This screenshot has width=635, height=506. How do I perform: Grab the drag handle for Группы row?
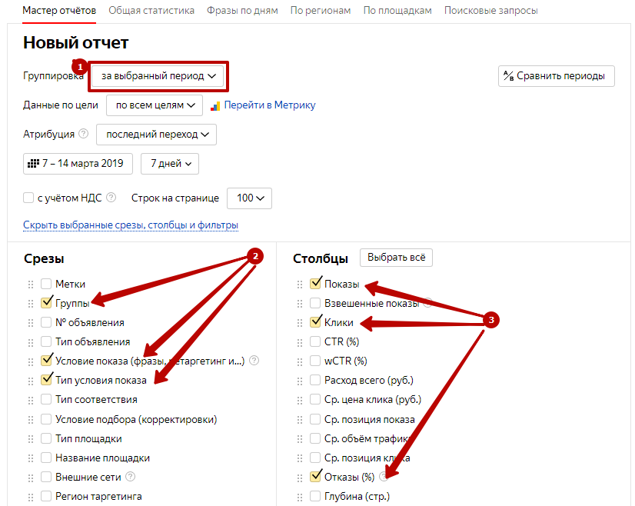pyautogui.click(x=31, y=304)
